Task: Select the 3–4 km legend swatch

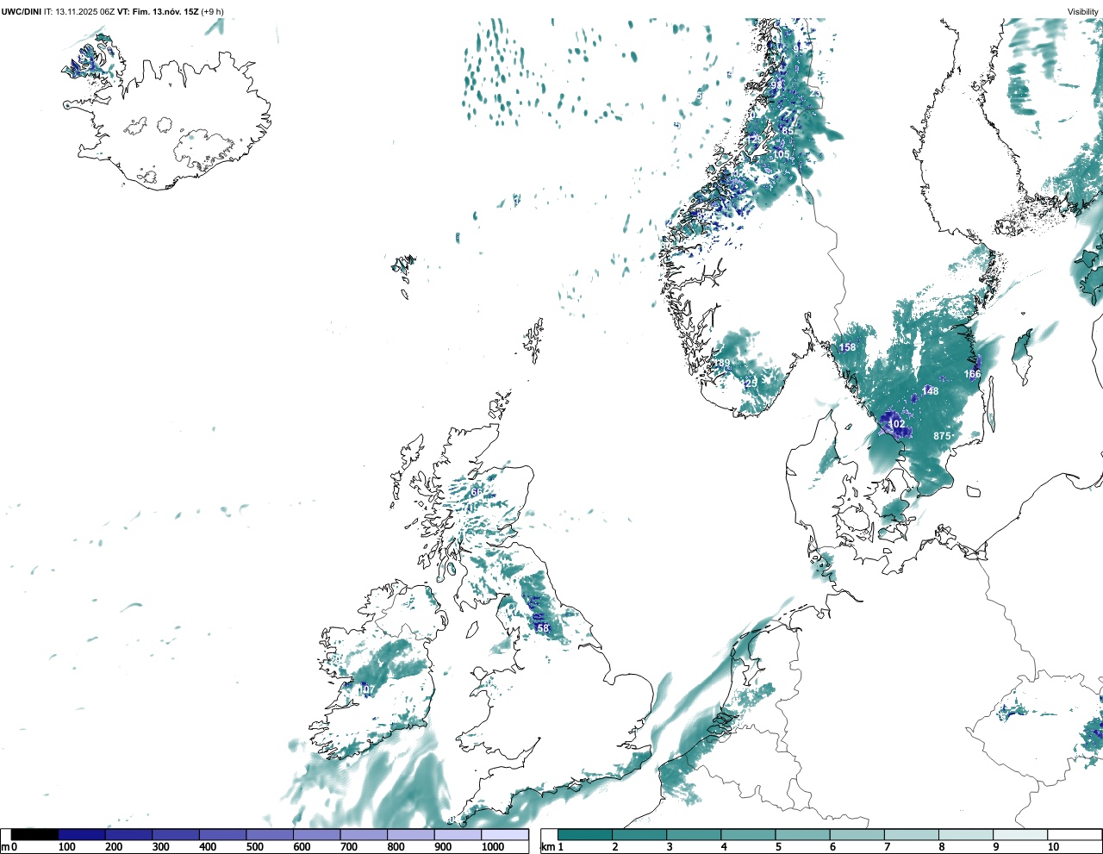Action: tap(694, 834)
